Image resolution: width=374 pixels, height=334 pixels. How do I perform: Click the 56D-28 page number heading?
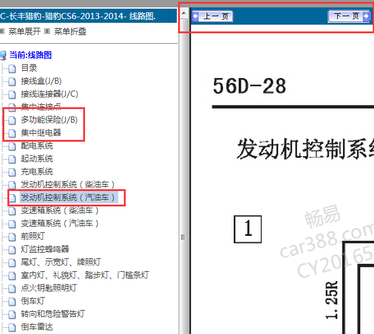250,86
